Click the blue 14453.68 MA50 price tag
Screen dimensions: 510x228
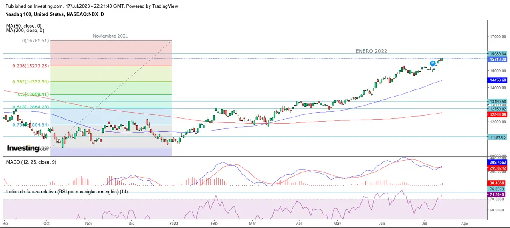pos(498,80)
